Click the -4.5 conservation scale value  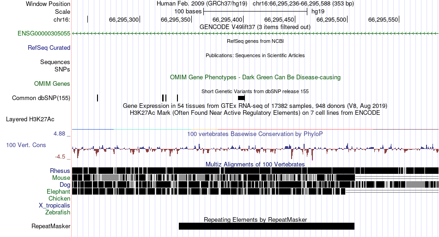pos(60,157)
